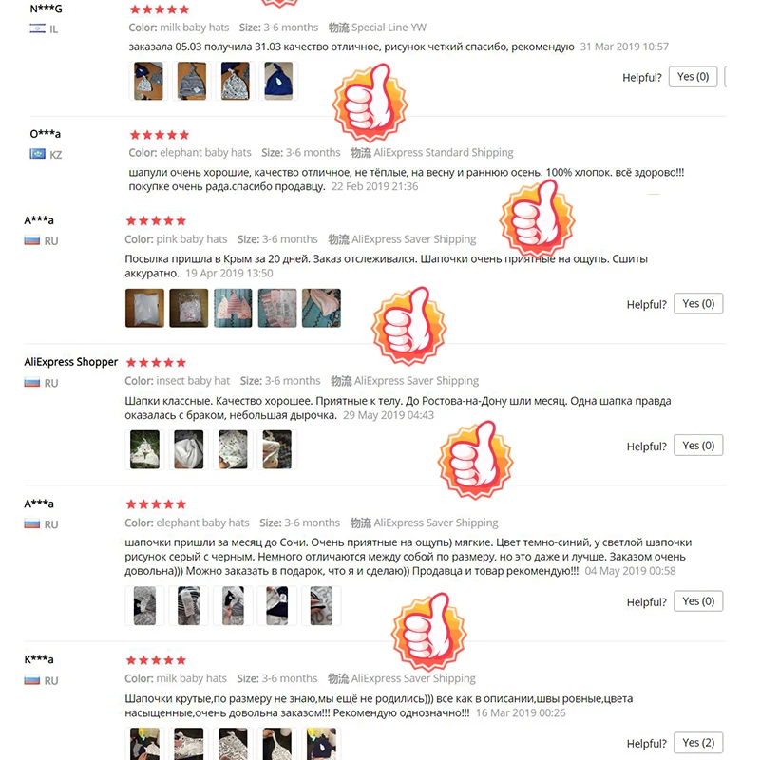This screenshot has width=760, height=760.
Task: Open the fifth photo in the Sochi elephant hats review
Action: point(321,605)
